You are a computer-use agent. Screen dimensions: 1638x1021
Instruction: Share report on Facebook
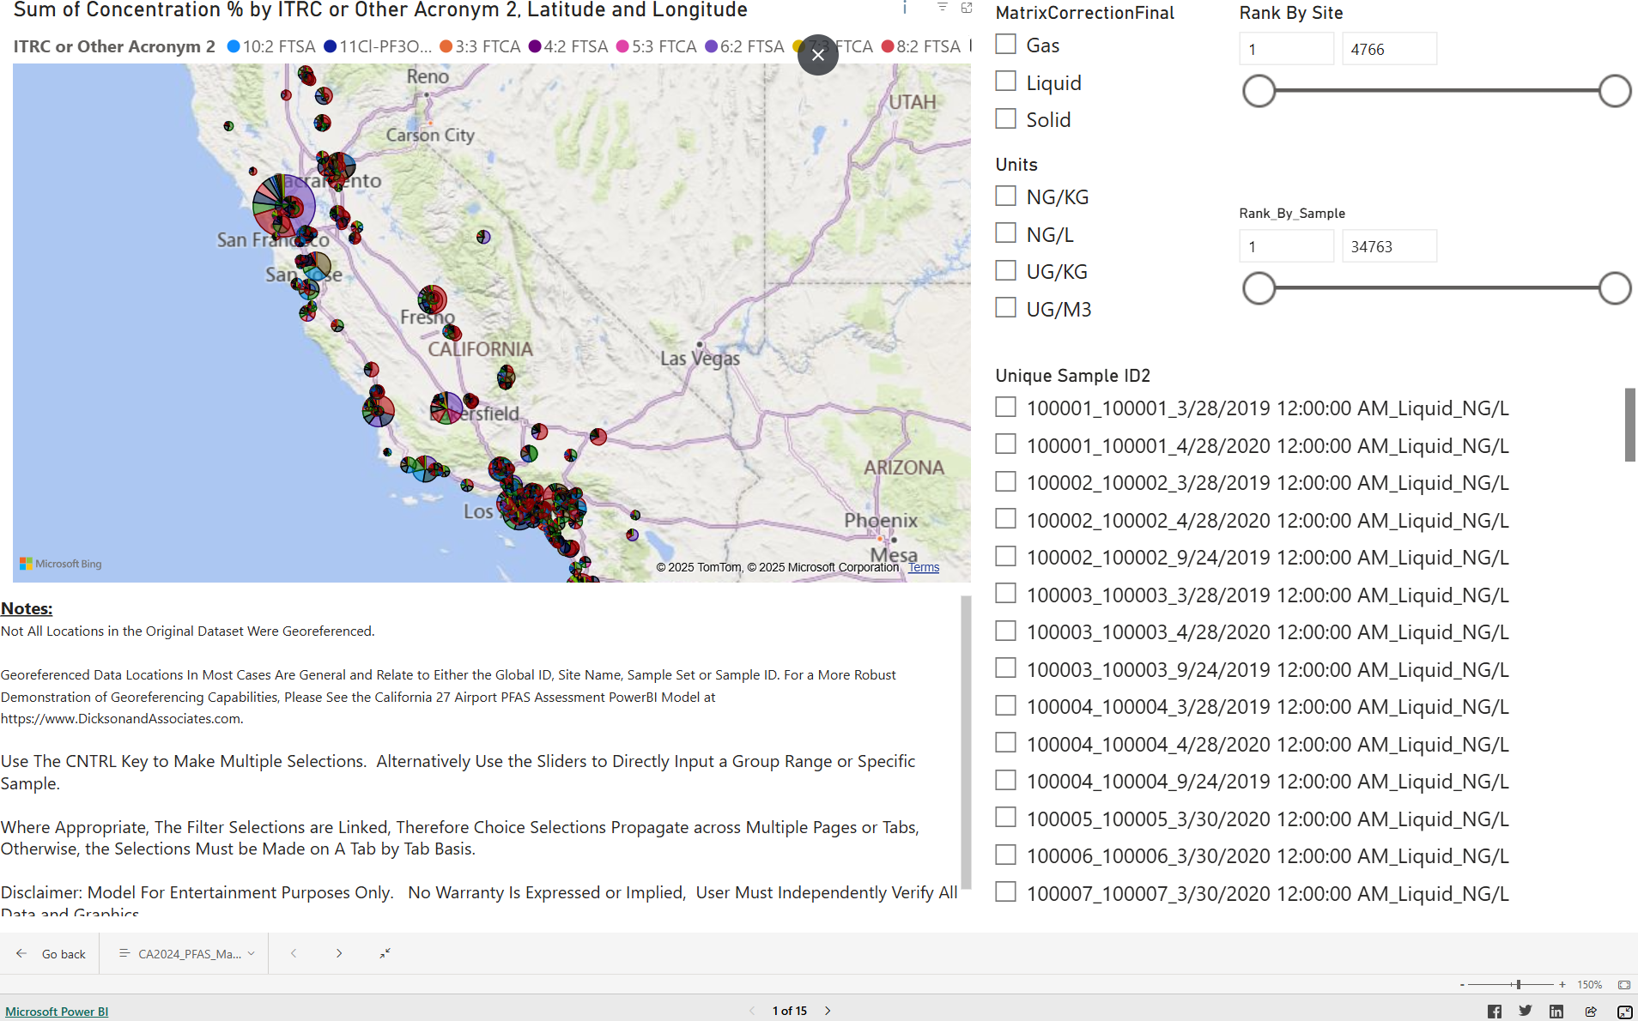point(1494,1012)
